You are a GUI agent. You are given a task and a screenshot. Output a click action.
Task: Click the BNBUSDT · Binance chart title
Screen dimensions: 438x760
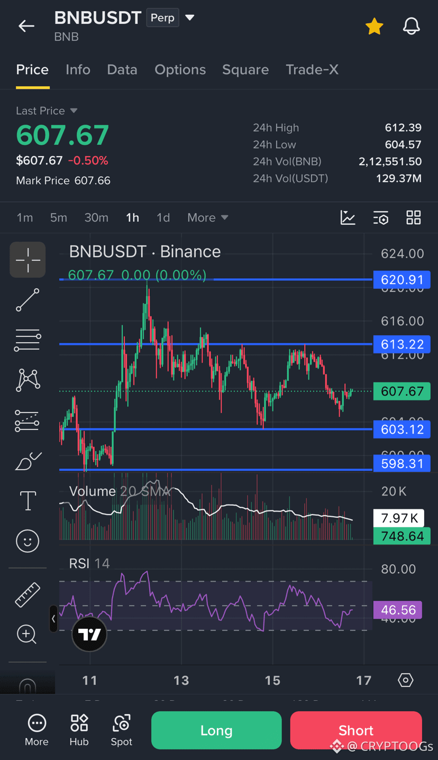coord(145,252)
